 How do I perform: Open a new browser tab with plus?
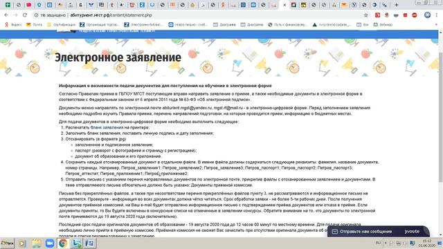click(397, 5)
